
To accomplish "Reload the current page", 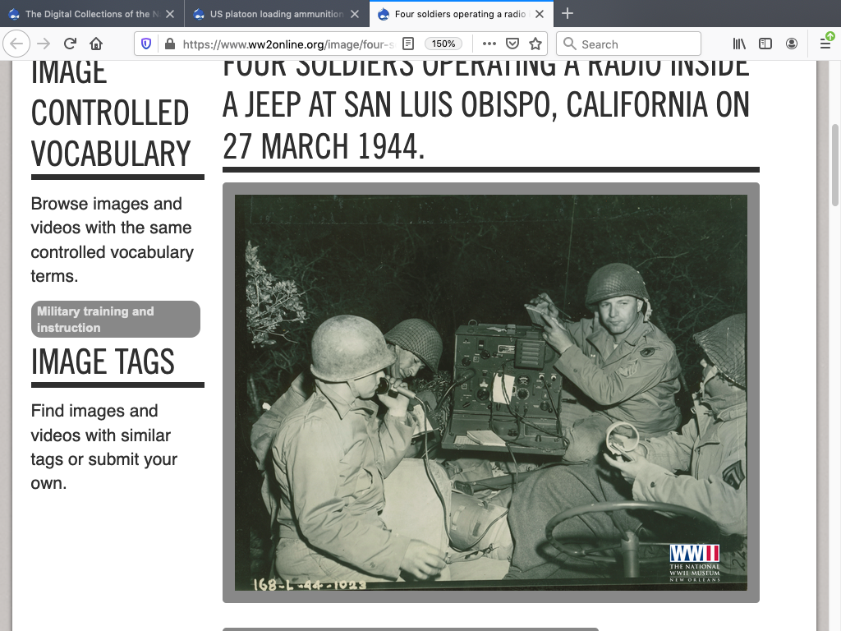I will click(70, 44).
